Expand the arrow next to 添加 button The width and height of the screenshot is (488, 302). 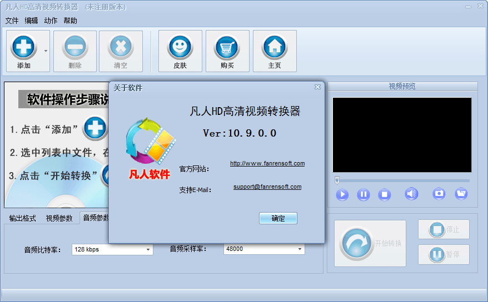click(x=46, y=51)
